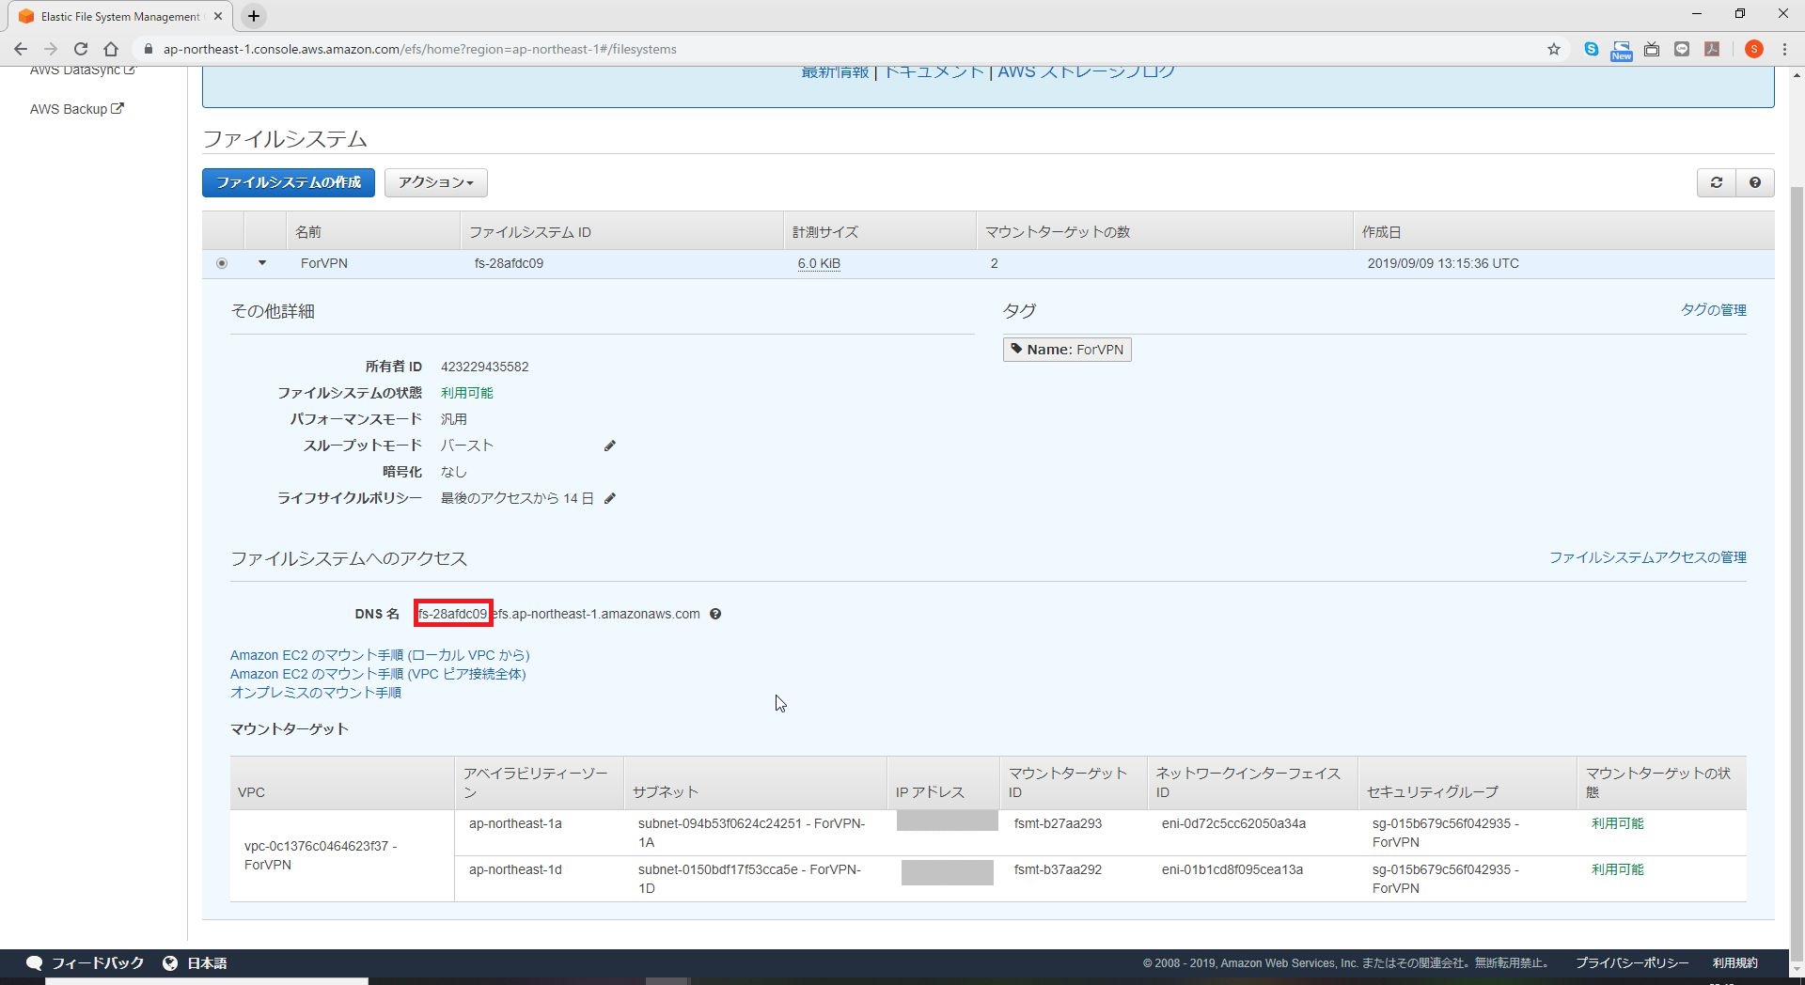Open ファイルシステムアクセスの管理 link

pos(1647,557)
